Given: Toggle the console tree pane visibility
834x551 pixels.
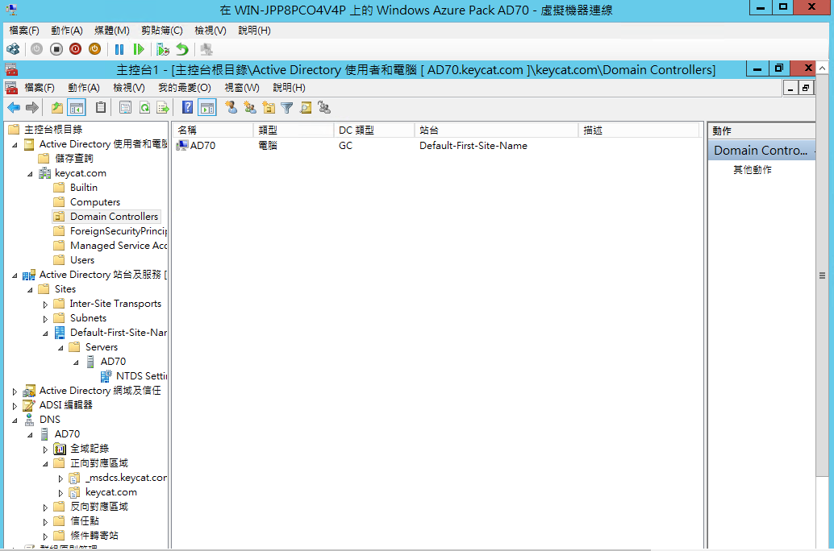Looking at the screenshot, I should [x=77, y=108].
